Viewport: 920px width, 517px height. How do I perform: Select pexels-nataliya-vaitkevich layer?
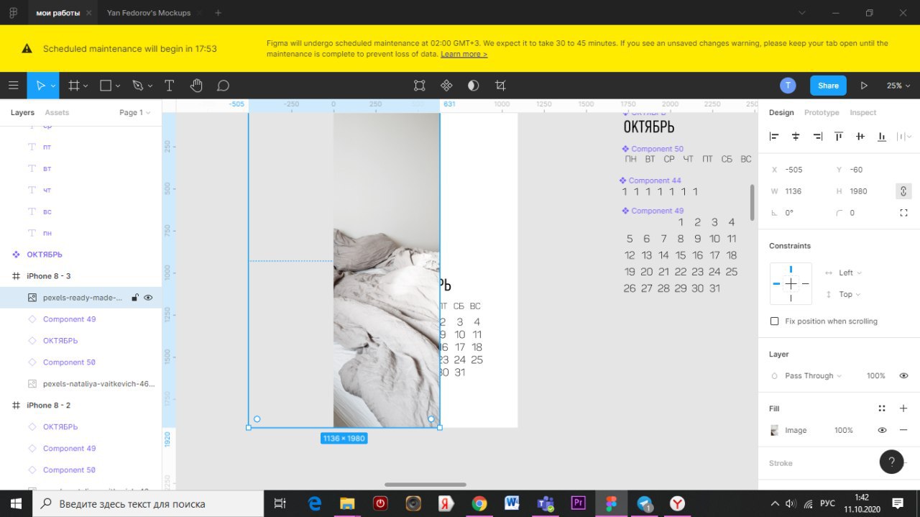[80, 384]
